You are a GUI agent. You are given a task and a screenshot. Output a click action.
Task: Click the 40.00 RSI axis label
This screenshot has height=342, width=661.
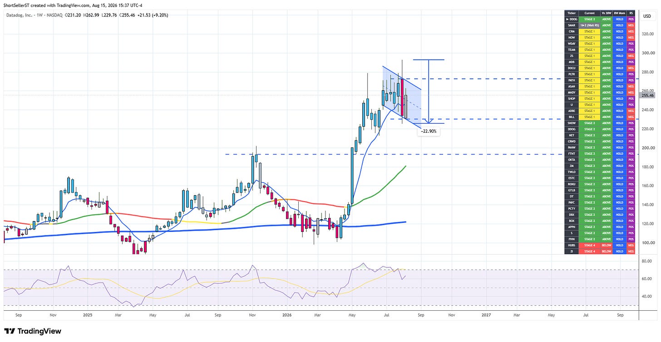click(x=647, y=296)
